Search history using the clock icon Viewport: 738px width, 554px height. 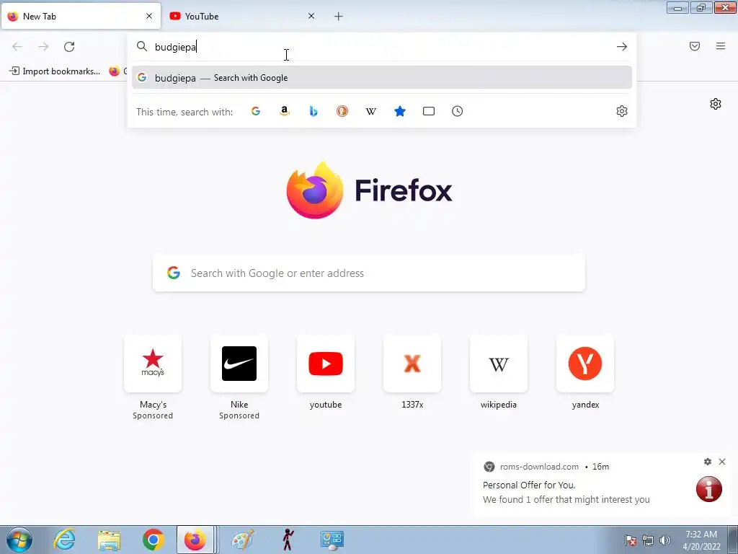pyautogui.click(x=457, y=111)
